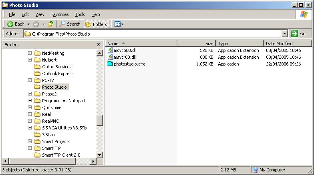
Task: Expand the Programmers Notepad node
Action: [x=30, y=101]
